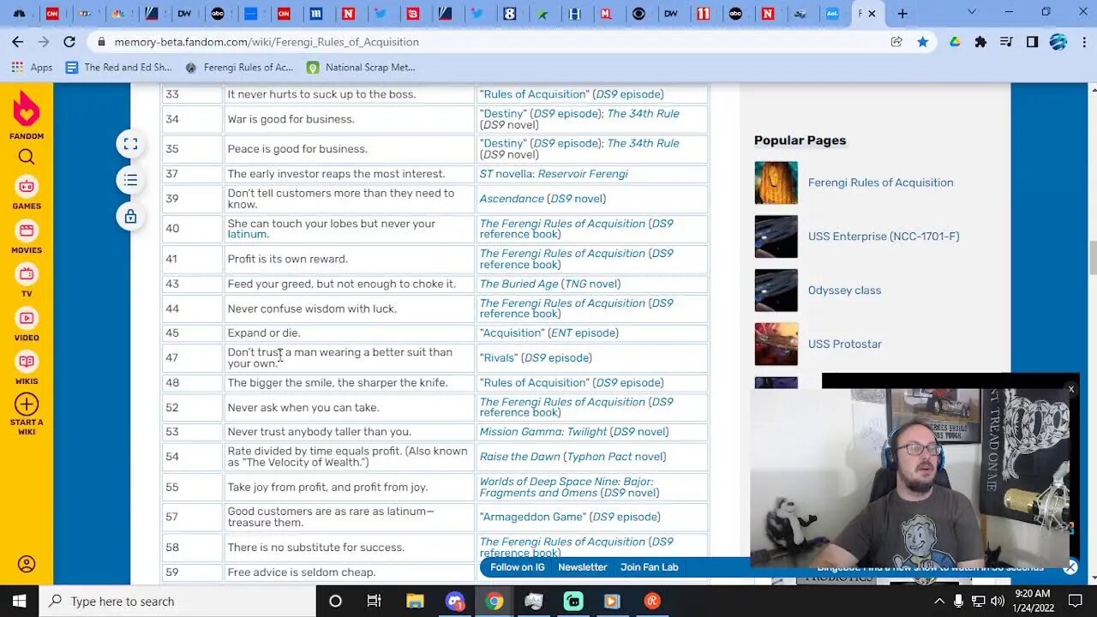This screenshot has height=617, width=1097.
Task: Close the active browser tab
Action: [x=872, y=14]
